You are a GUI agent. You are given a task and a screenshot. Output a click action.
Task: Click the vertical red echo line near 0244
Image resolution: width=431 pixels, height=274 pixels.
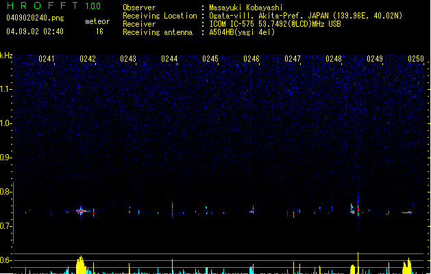[x=173, y=210]
